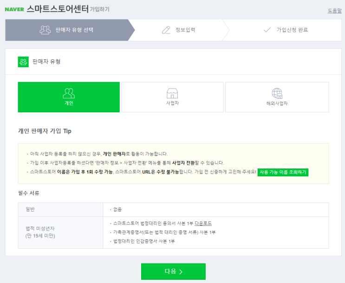
Task: Click the people icon in 판매자 유형 선택 step
Action: point(45,30)
